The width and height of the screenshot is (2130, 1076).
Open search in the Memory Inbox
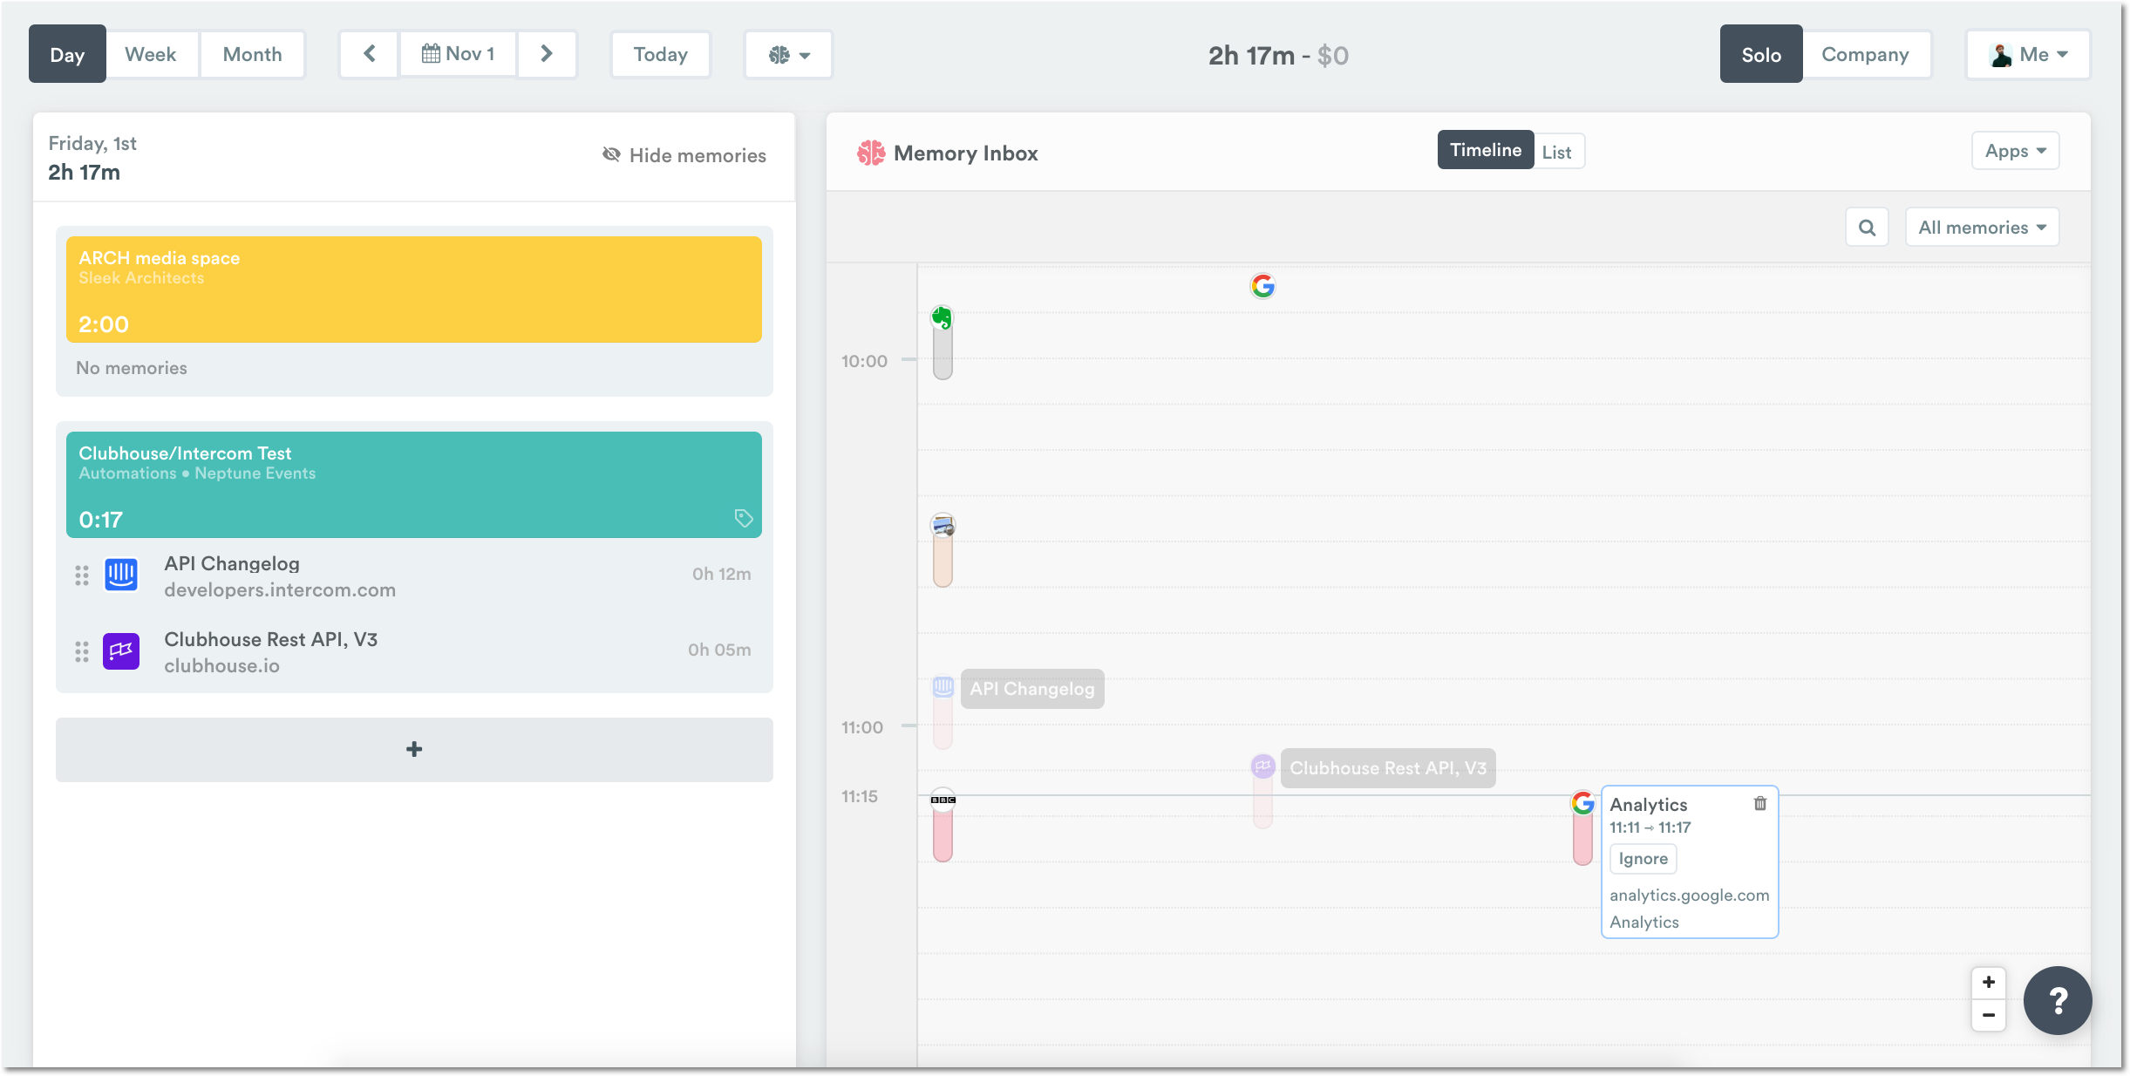pos(1867,227)
